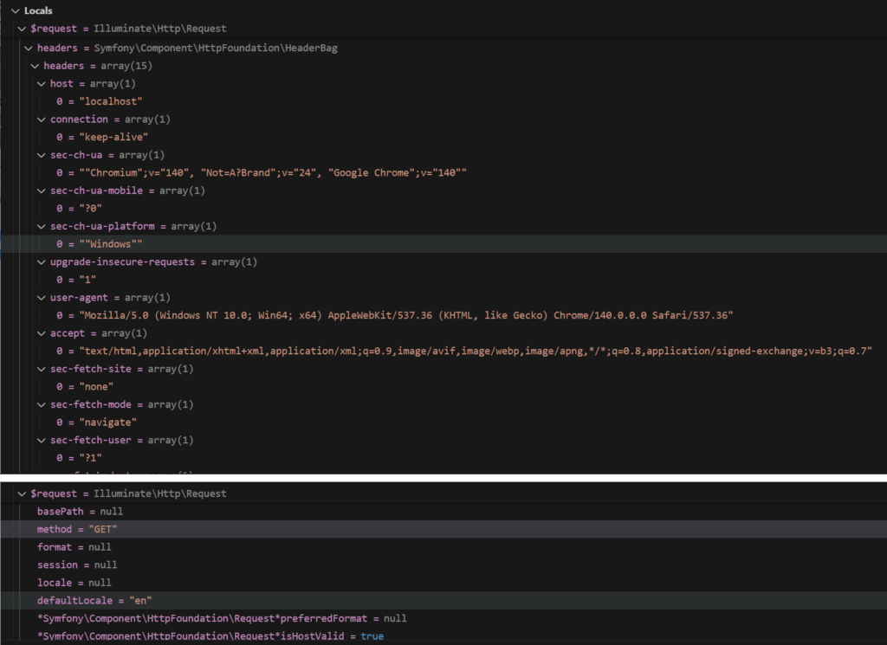The height and width of the screenshot is (645, 887).
Task: Select the session = null row
Action: [x=443, y=564]
